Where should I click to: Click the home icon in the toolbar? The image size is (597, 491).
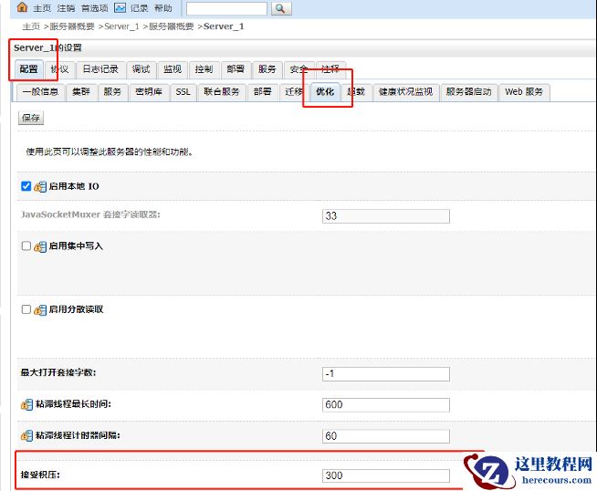click(x=22, y=7)
